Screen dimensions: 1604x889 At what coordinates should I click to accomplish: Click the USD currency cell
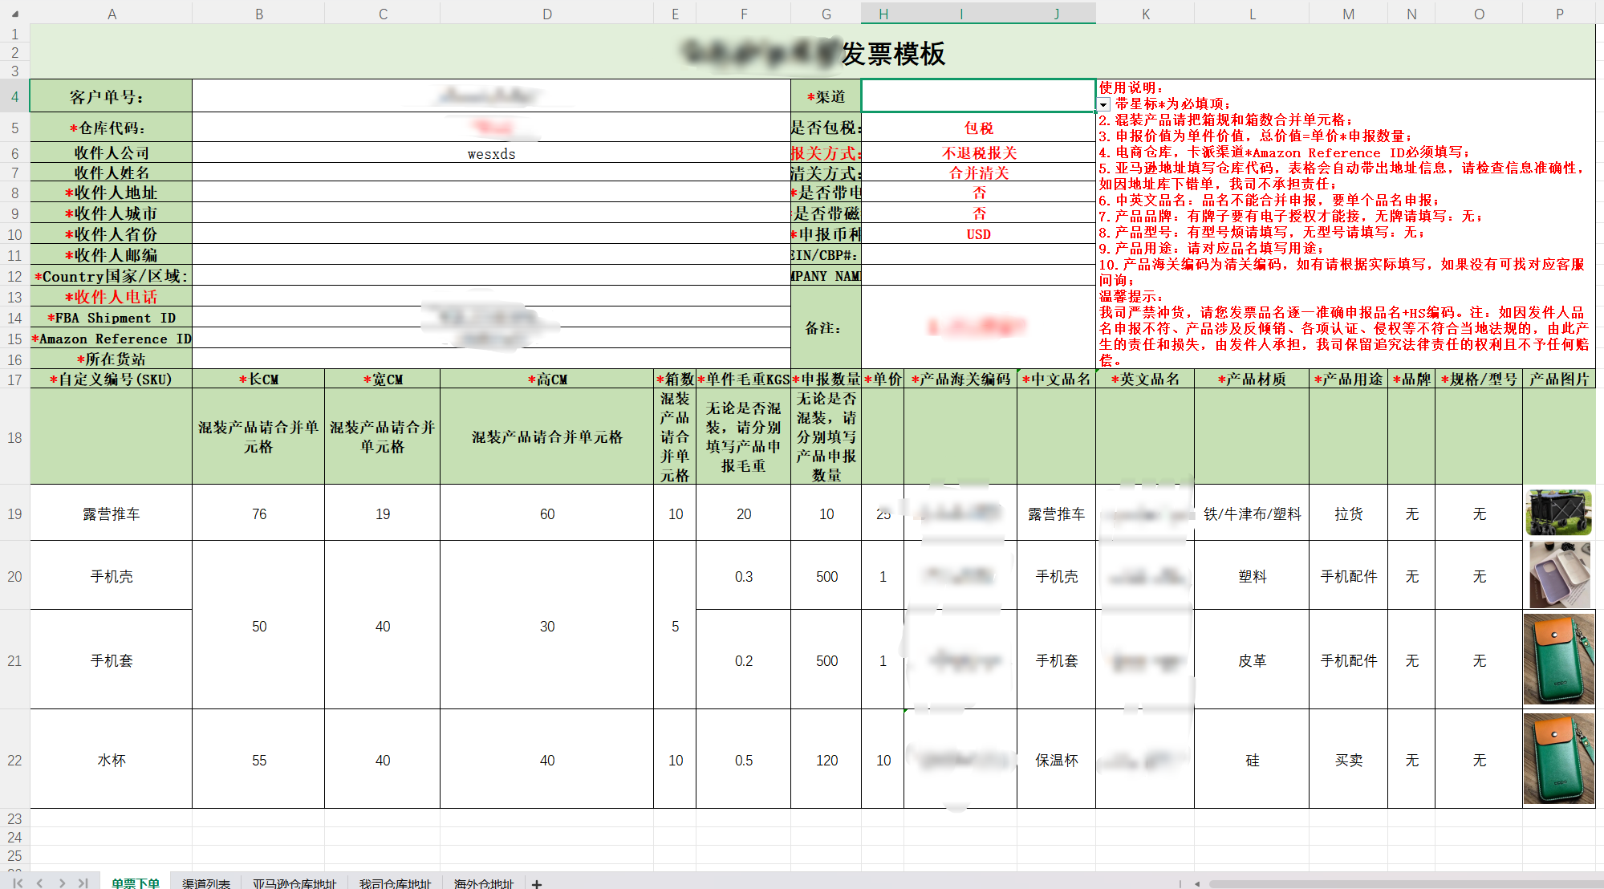[x=977, y=234]
